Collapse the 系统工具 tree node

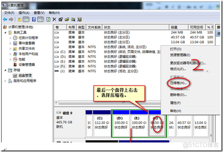point(5,32)
